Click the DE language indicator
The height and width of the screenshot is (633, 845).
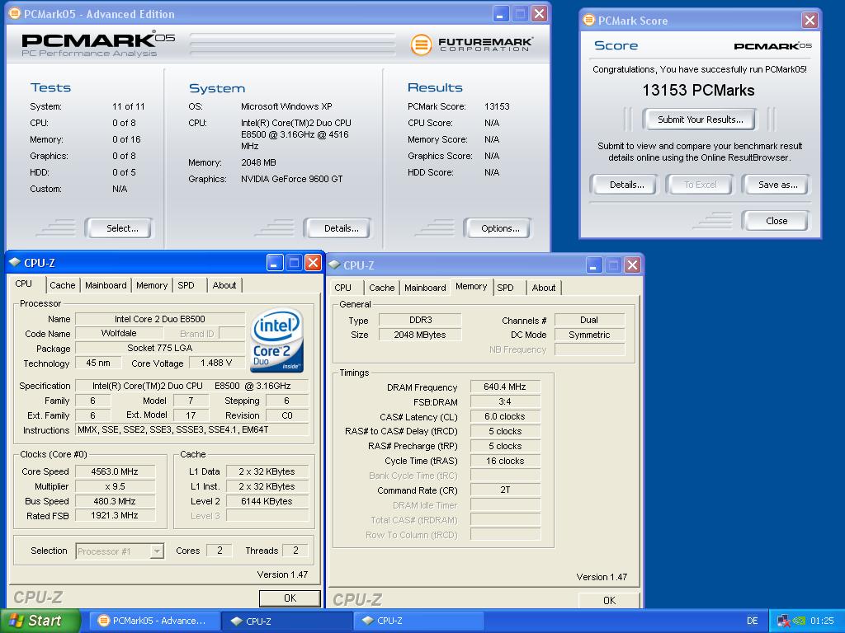pyautogui.click(x=753, y=621)
